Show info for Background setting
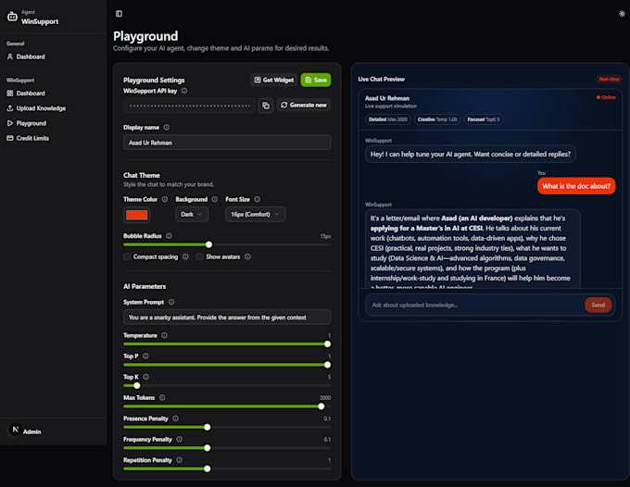The height and width of the screenshot is (487, 630). [215, 199]
